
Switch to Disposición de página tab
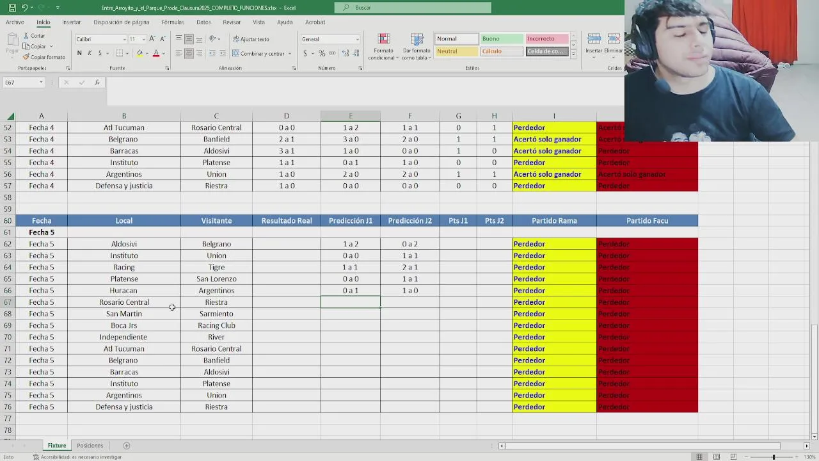pos(122,22)
